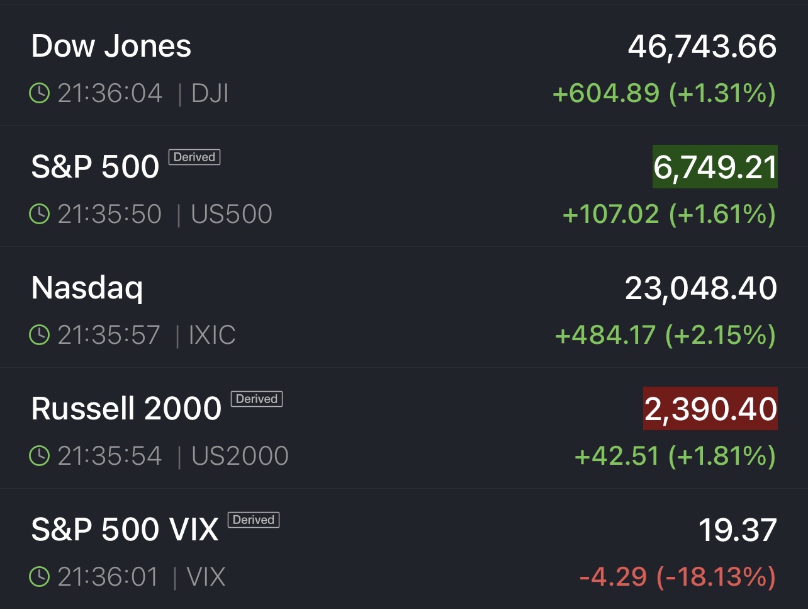This screenshot has height=609, width=808.
Task: Tap the Derived badge next to S&P 500
Action: click(194, 157)
